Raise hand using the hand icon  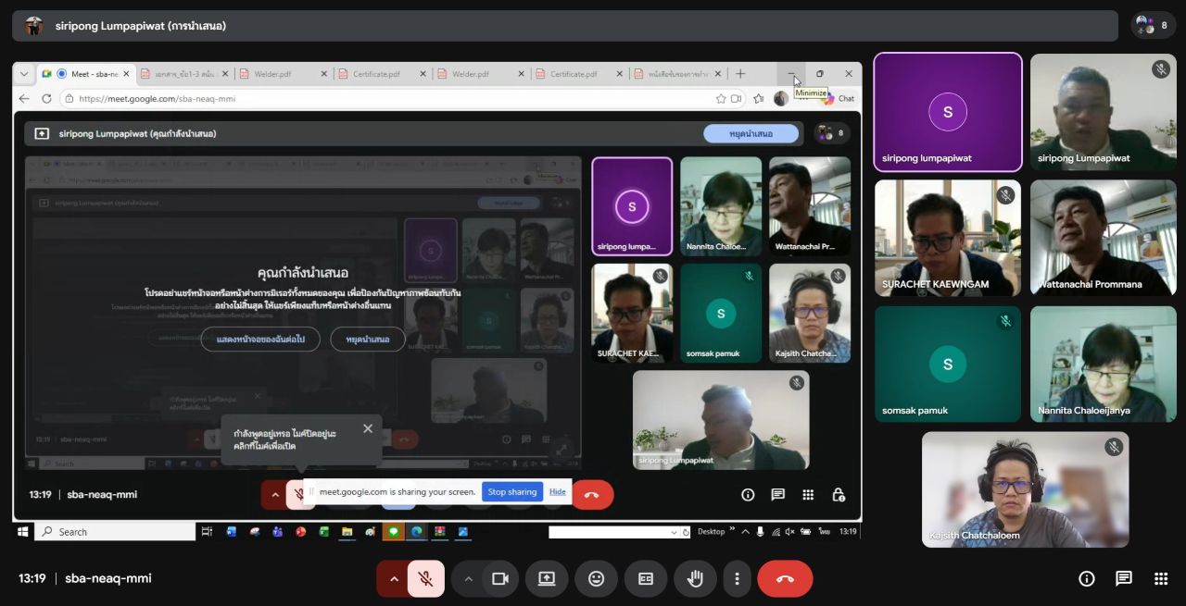pyautogui.click(x=695, y=579)
